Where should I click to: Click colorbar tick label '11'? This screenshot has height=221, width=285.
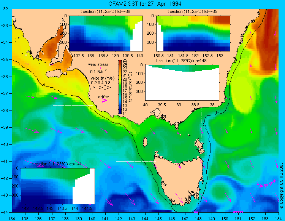coord(125,113)
